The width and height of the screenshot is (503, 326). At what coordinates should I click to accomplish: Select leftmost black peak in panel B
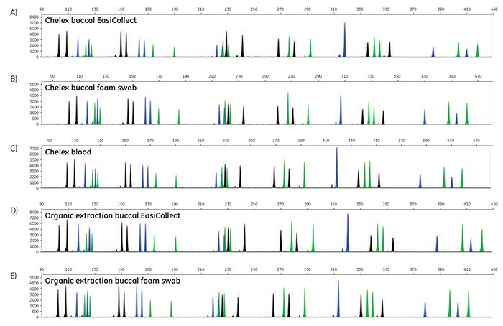click(70, 113)
